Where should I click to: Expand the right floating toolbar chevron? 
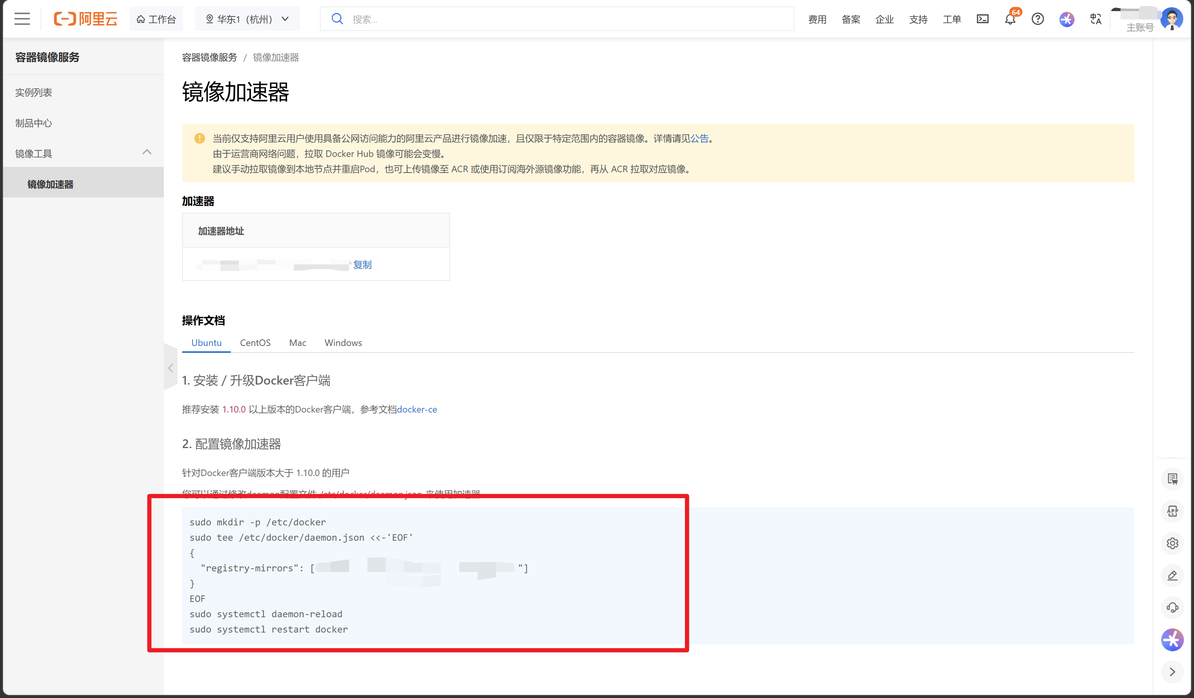pyautogui.click(x=1172, y=672)
